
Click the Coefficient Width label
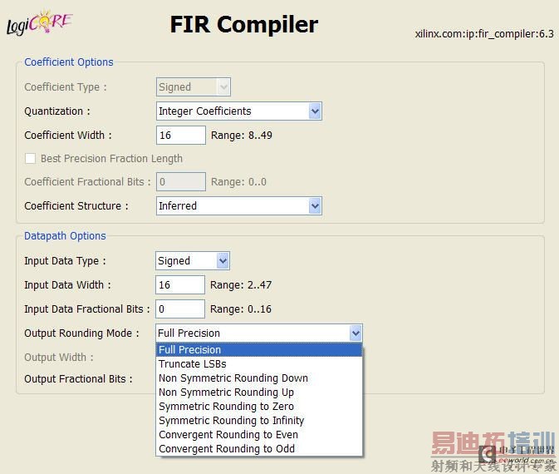[x=68, y=136]
